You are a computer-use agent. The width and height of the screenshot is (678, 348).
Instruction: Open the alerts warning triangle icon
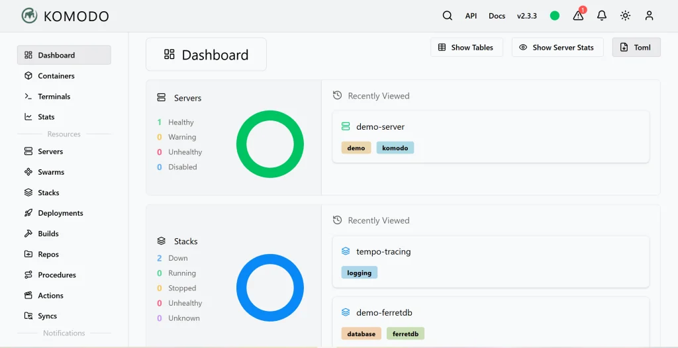pyautogui.click(x=578, y=16)
